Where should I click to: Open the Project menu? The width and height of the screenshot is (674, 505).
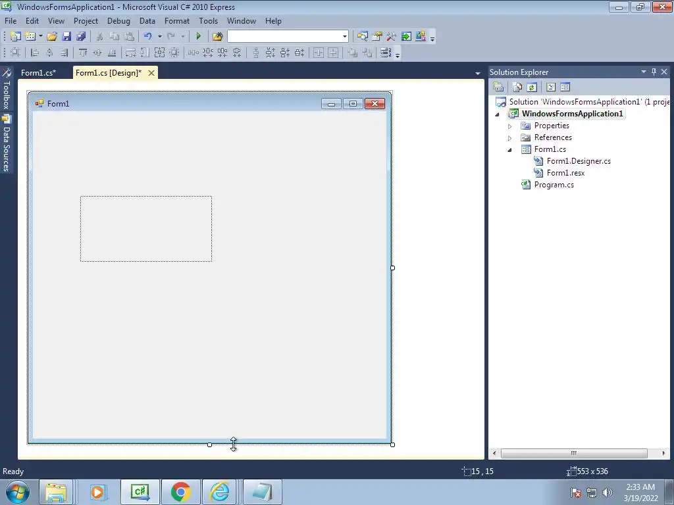click(86, 21)
